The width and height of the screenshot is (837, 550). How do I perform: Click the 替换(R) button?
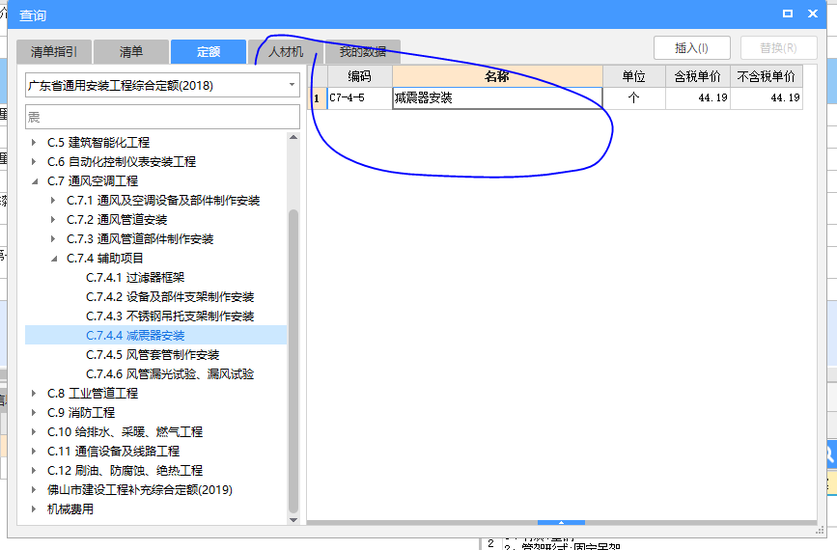pyautogui.click(x=778, y=48)
